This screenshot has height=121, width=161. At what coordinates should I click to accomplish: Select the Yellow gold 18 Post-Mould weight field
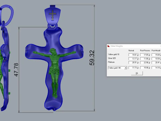(x=156, y=55)
